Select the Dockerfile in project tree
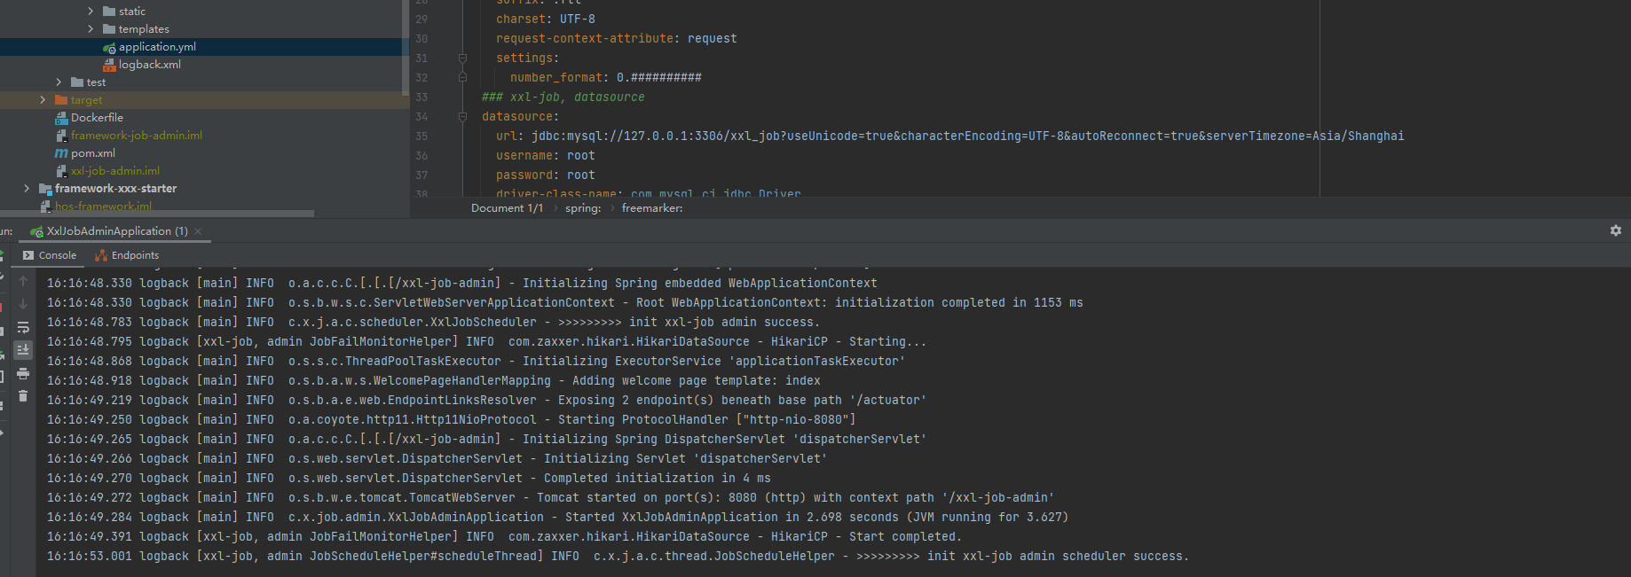The image size is (1631, 577). click(97, 118)
